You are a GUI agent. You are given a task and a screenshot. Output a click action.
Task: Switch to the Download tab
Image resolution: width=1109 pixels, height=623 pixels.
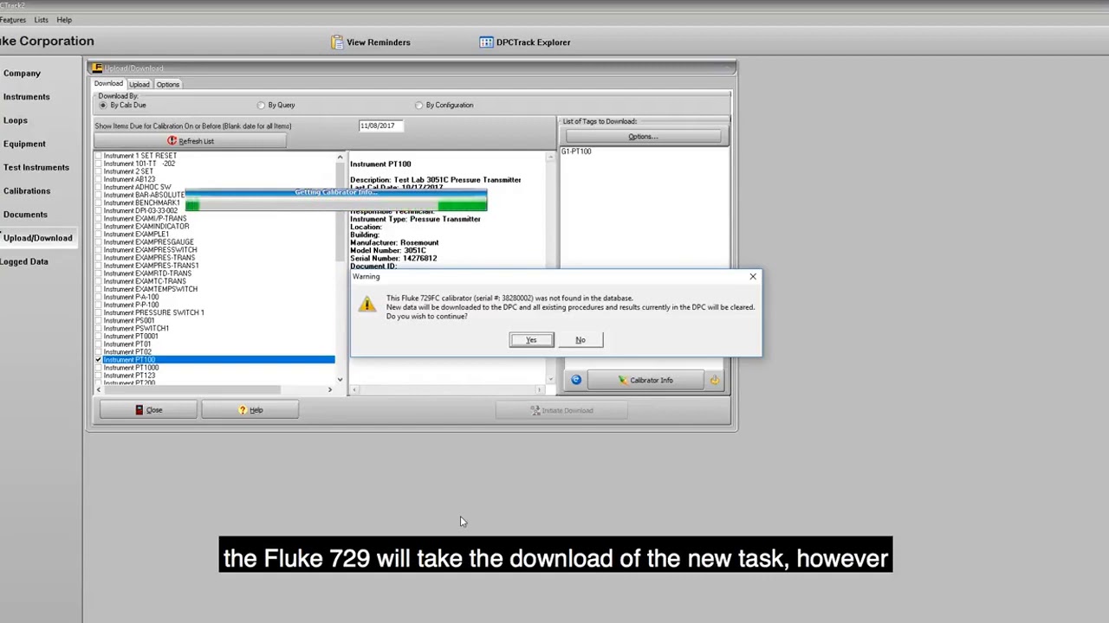tap(108, 84)
